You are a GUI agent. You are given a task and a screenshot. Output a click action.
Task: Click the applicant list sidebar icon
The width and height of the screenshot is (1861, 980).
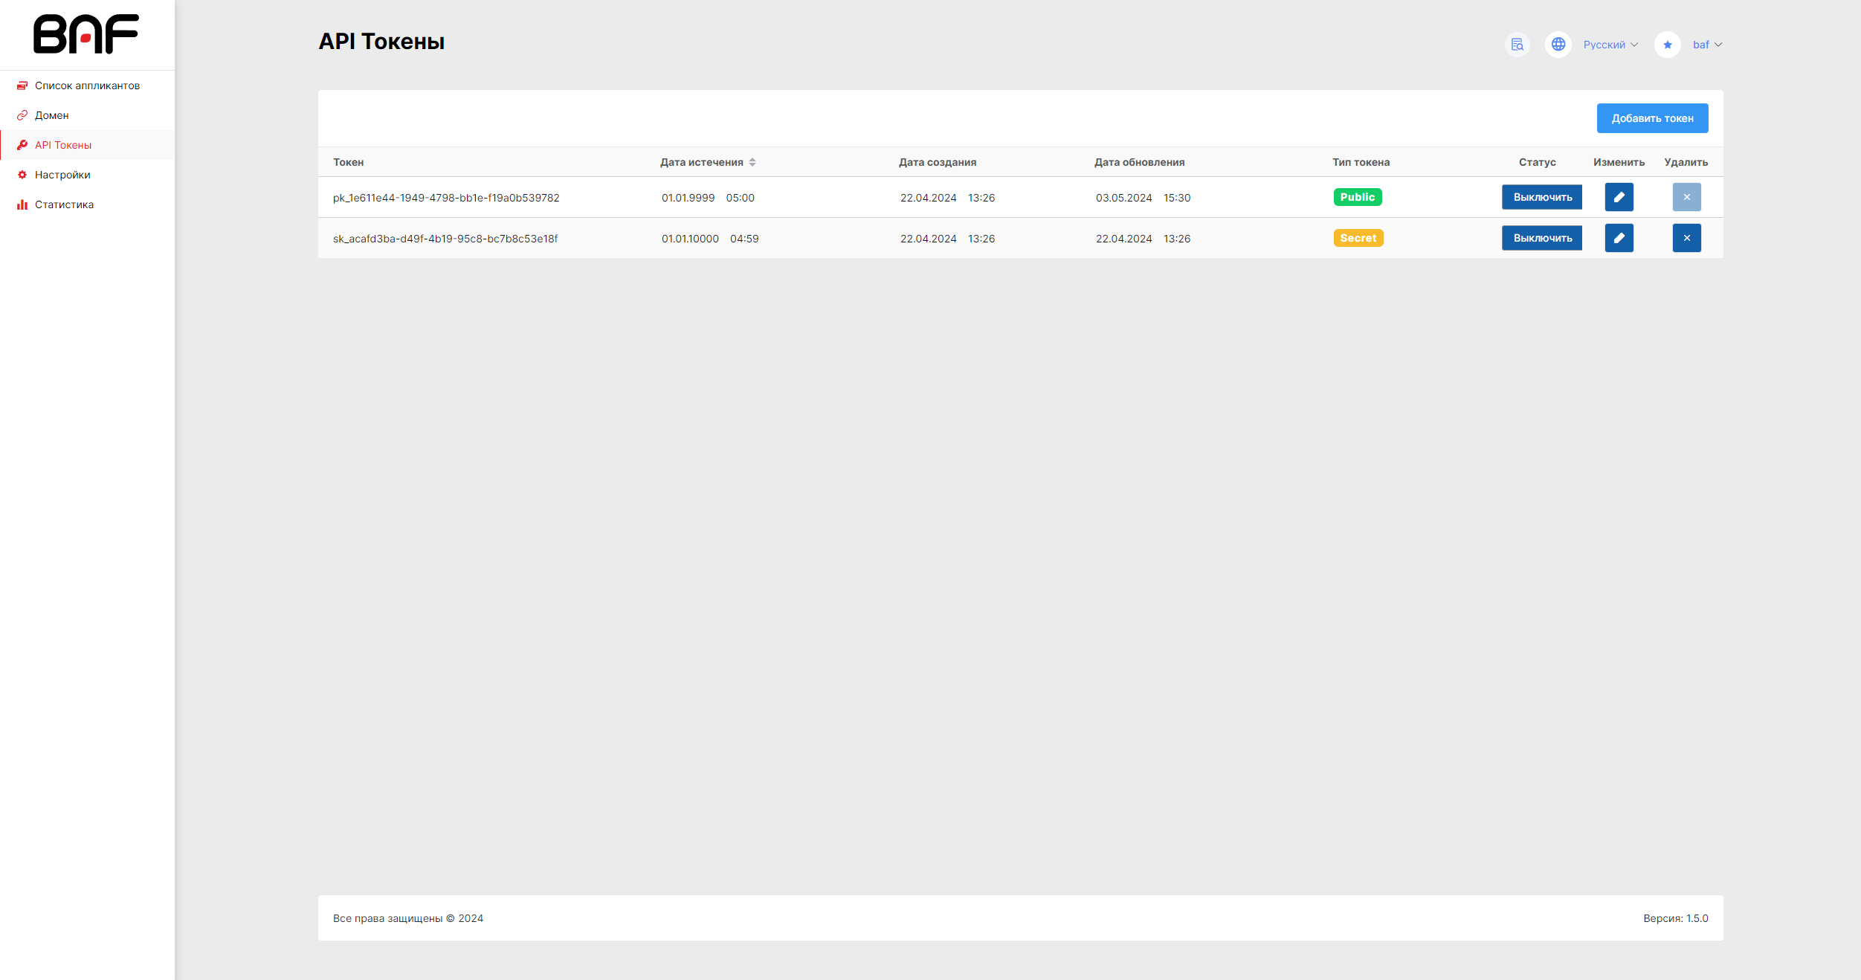click(22, 86)
